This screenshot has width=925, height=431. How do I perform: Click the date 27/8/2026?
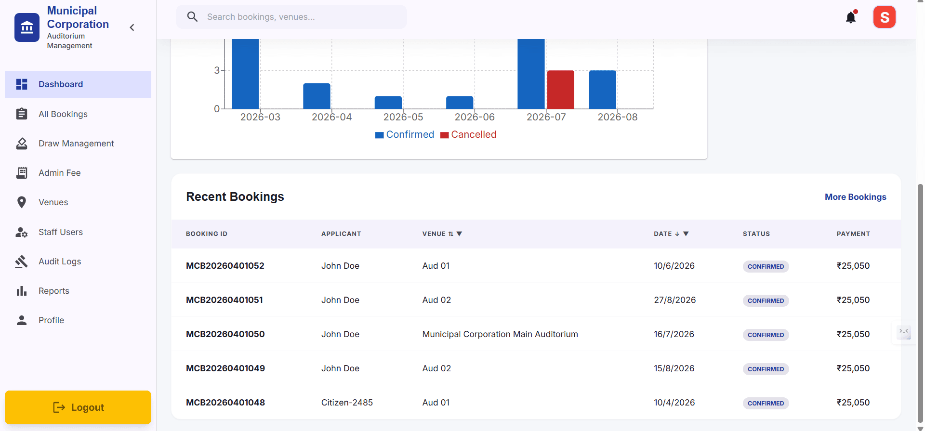(674, 300)
